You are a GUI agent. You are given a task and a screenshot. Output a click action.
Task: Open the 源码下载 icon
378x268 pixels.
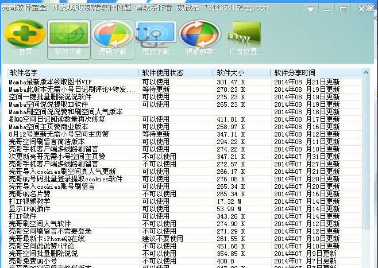tap(113, 39)
